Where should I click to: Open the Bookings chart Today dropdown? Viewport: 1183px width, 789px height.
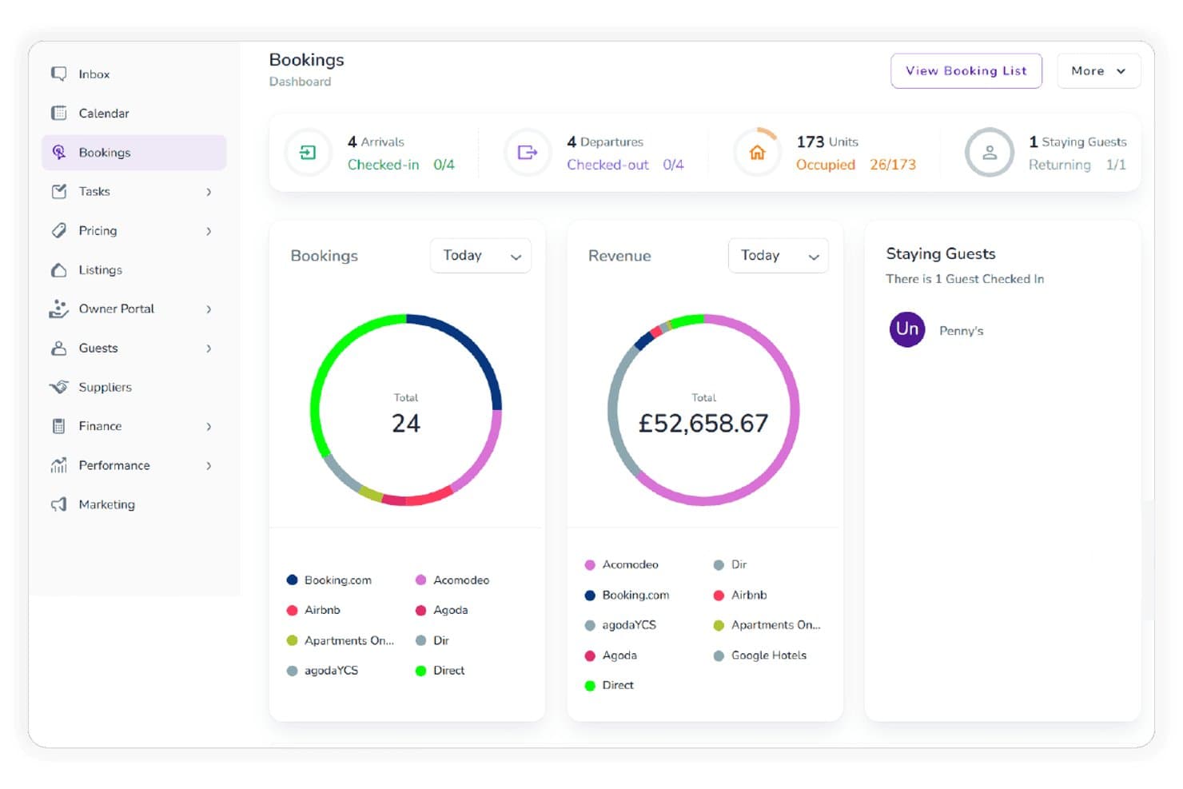tap(480, 256)
